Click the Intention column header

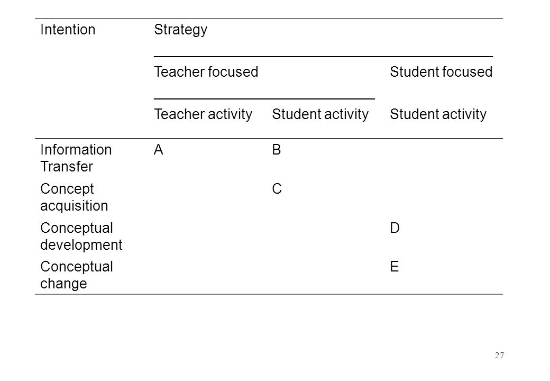coord(68,30)
